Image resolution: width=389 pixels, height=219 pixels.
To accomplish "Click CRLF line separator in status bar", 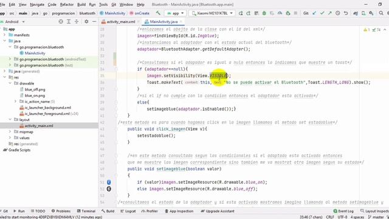I will pos(330,217).
